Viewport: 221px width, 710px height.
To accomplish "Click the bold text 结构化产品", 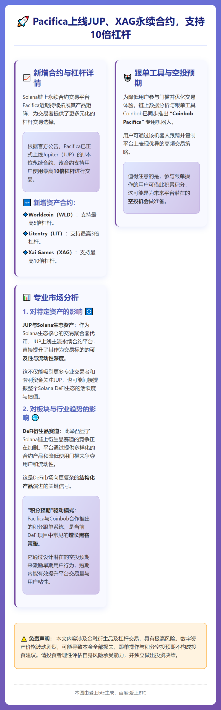I will (59, 482).
